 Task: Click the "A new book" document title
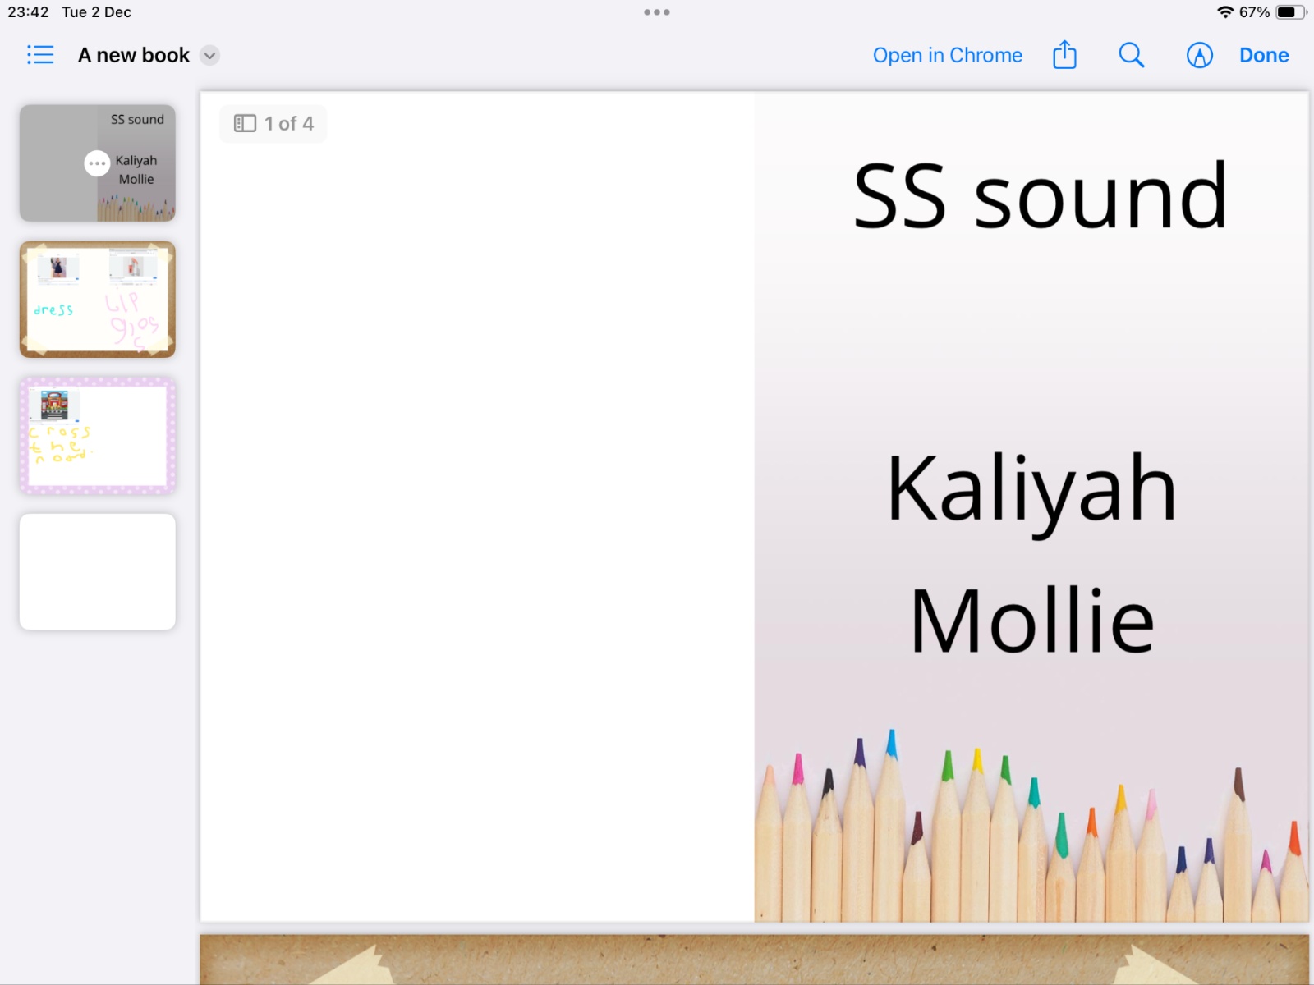pyautogui.click(x=134, y=55)
